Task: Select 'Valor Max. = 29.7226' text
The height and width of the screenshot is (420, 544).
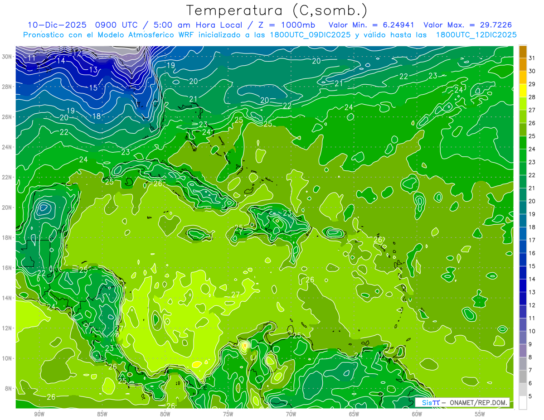Action: 467,25
